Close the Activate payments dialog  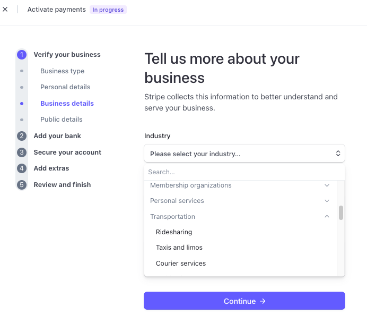coord(5,10)
